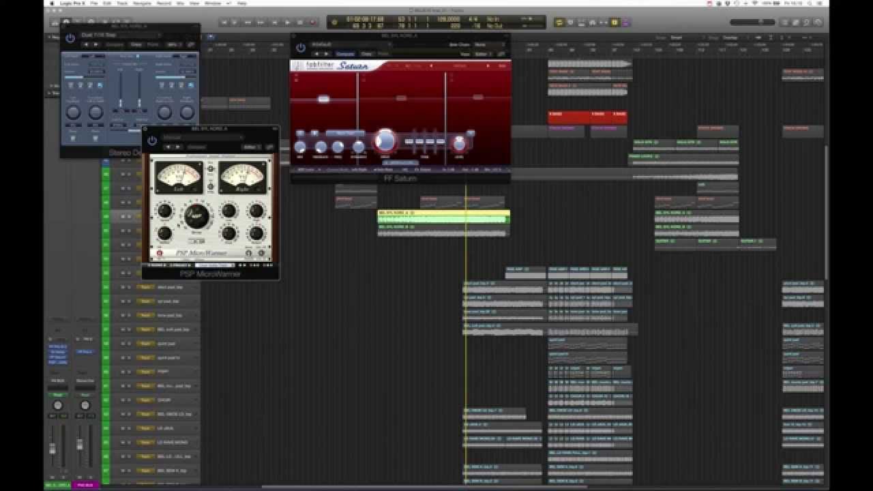873x491 pixels.
Task: Click Copy in the Stereo Delay header
Action: [136, 44]
